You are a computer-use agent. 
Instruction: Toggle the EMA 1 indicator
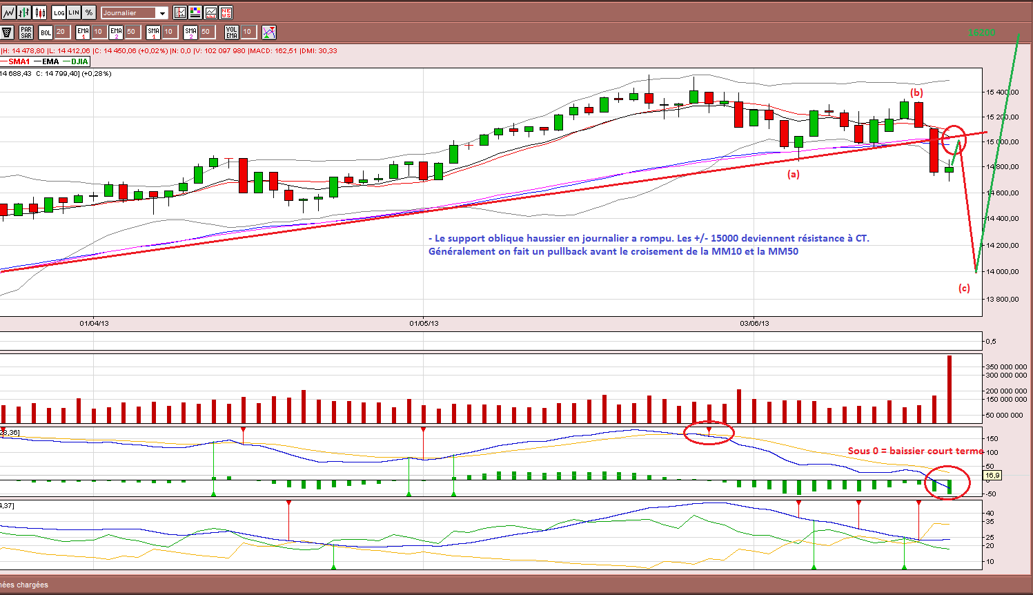[x=83, y=32]
